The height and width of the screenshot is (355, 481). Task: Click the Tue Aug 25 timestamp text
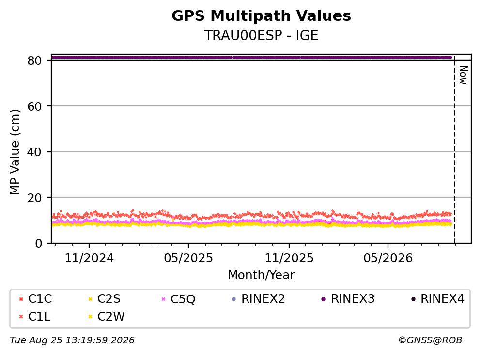(72, 340)
